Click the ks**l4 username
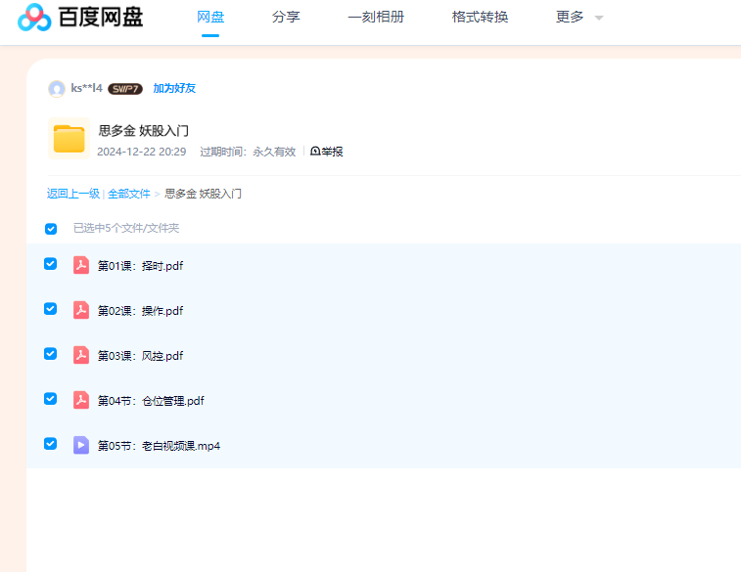741x572 pixels. pos(86,88)
